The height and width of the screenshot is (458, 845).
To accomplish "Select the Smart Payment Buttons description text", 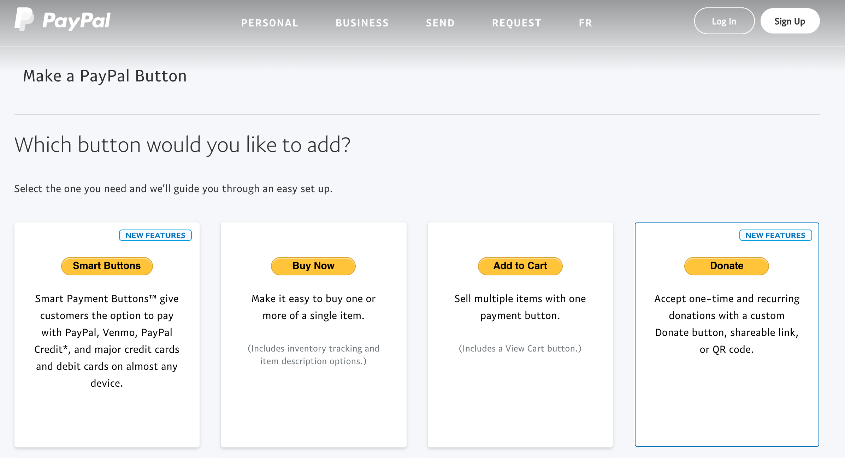I will (x=107, y=341).
